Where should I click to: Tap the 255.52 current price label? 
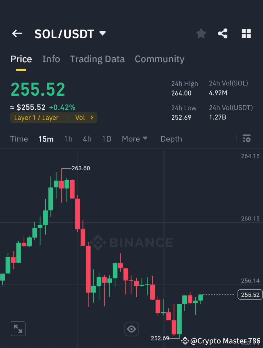pyautogui.click(x=250, y=294)
